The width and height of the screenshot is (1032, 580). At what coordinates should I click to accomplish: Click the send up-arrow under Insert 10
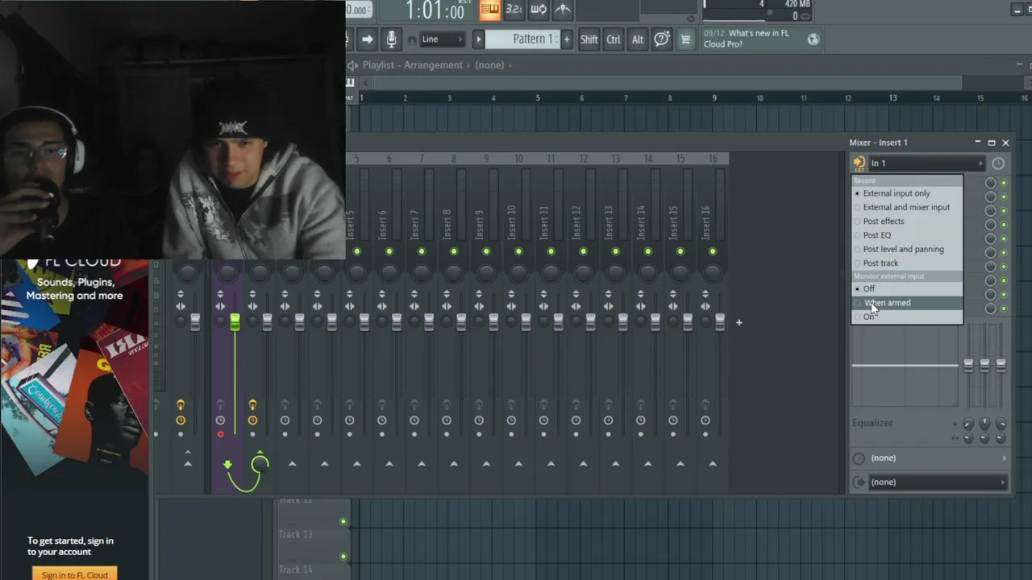pyautogui.click(x=518, y=463)
